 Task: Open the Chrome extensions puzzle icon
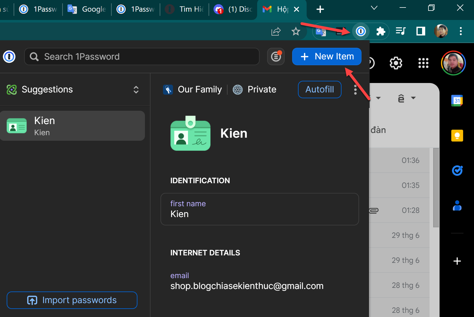point(381,31)
